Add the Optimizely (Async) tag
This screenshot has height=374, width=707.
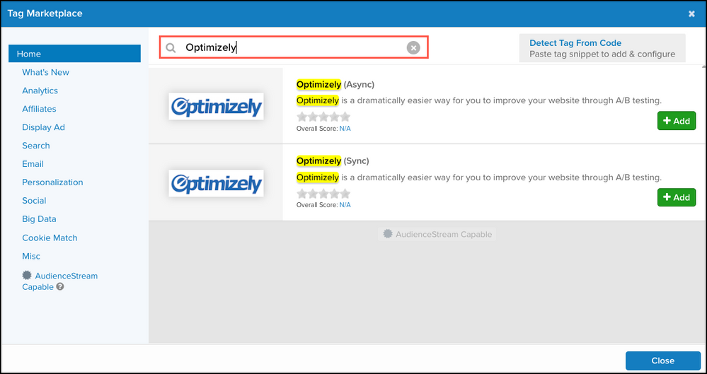pyautogui.click(x=676, y=121)
